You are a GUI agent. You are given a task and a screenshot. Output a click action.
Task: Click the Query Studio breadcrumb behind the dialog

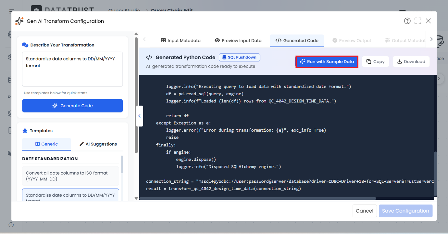pos(124,10)
